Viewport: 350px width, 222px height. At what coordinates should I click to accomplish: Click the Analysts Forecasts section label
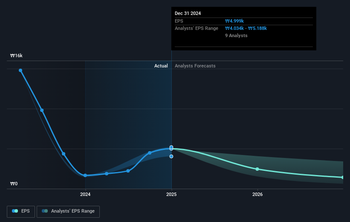click(x=195, y=66)
